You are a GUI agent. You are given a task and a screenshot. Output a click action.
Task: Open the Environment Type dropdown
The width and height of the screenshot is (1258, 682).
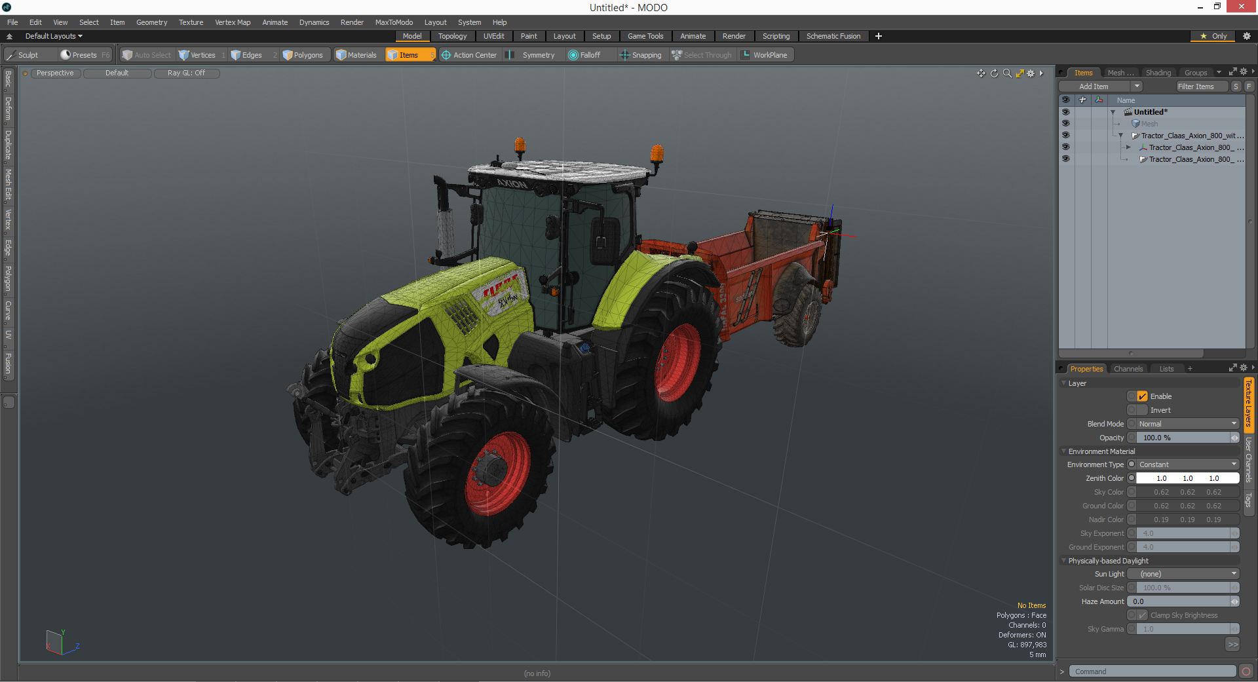(1187, 464)
